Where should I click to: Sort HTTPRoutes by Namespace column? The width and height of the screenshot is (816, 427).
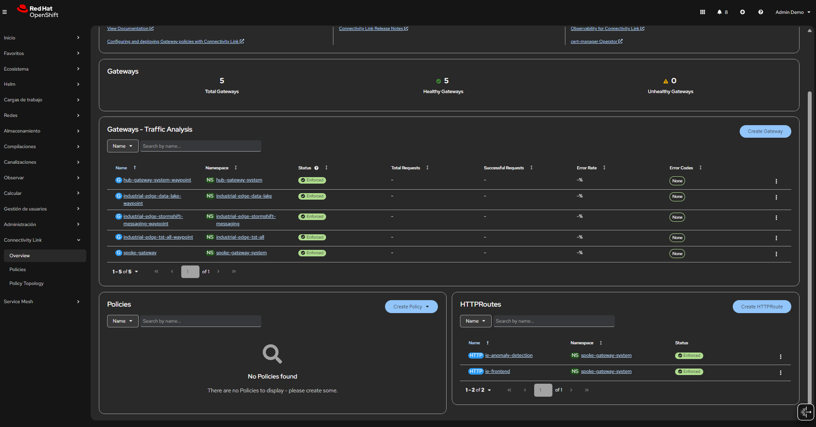point(586,343)
